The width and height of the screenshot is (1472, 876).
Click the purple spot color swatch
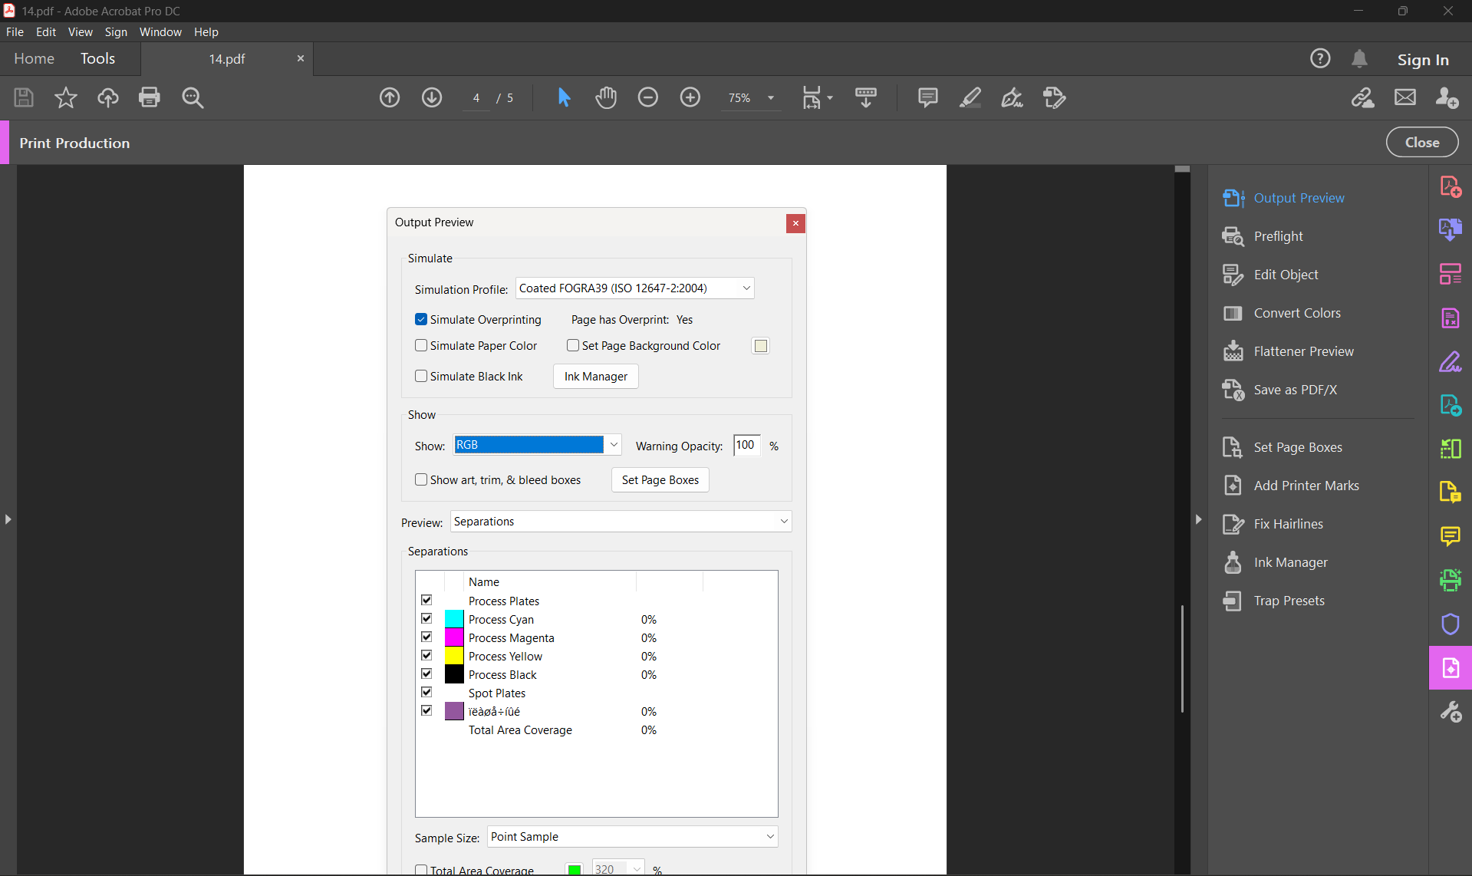click(454, 711)
